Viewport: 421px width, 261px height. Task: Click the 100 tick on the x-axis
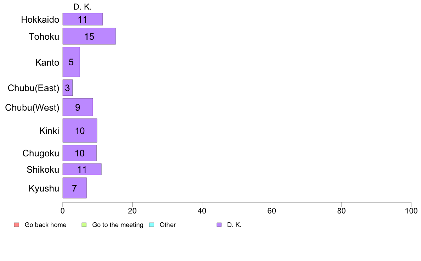[411, 211]
